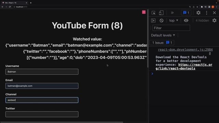Create a live expression with eye icon

point(186,20)
